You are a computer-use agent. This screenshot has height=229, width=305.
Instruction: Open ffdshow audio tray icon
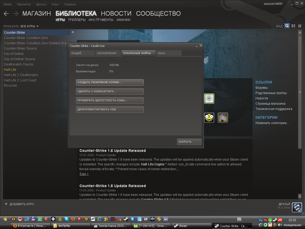261,220
